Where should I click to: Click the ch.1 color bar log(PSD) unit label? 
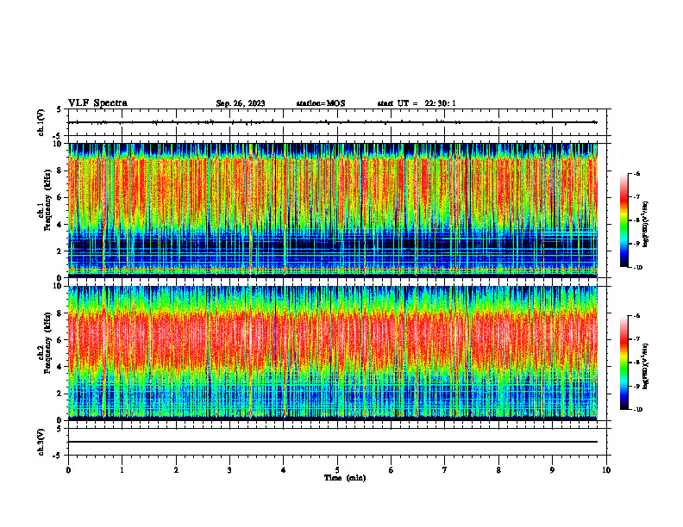[647, 225]
